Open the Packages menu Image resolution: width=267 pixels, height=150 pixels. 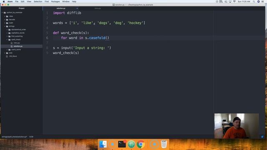click(x=55, y=2)
